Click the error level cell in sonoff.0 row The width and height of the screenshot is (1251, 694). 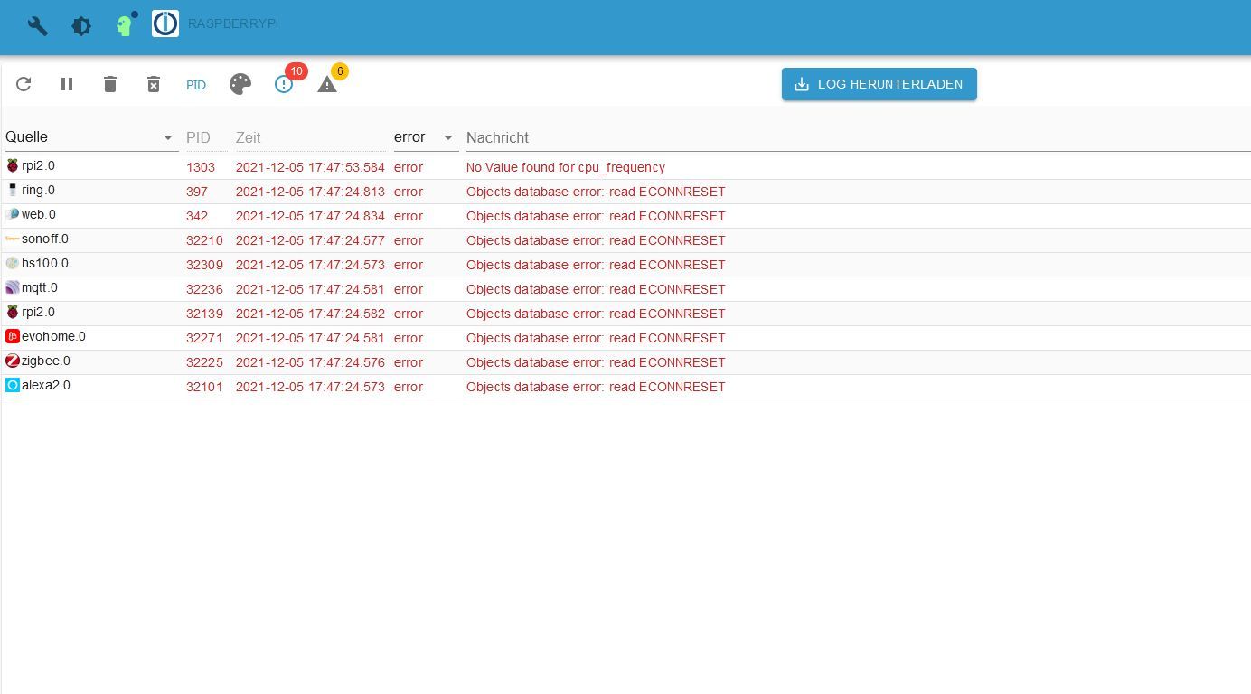(409, 240)
